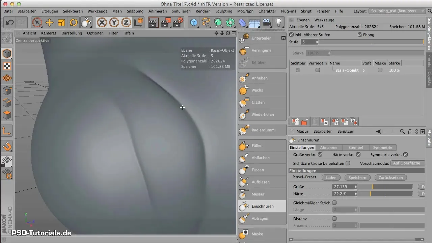Open the MoGraph menu
Screen dimensions: 432x243
[245, 11]
